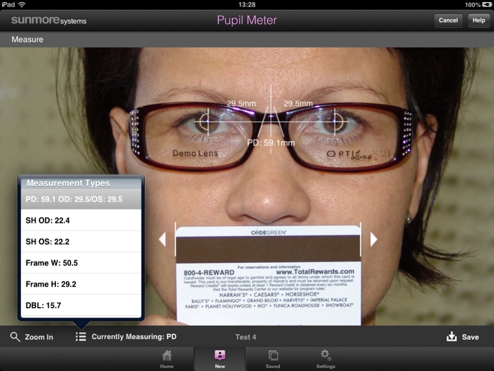
Task: Tap the Save label
Action: point(470,337)
